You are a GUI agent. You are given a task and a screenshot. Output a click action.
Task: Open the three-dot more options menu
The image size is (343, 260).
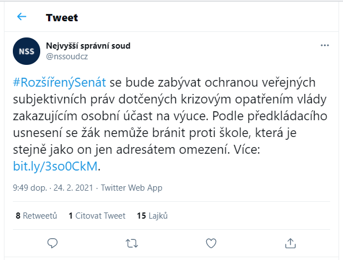point(325,45)
